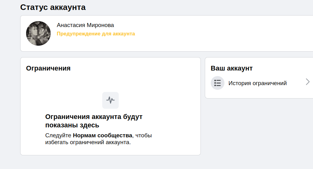Click the pulse activity icon in Ограничения
This screenshot has width=313, height=169.
pyautogui.click(x=110, y=100)
